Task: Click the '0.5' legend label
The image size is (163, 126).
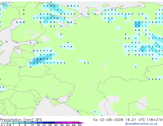Action: (x=9, y=125)
